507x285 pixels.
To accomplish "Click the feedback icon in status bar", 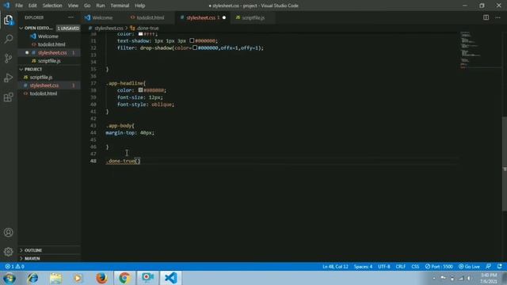I will (488, 267).
